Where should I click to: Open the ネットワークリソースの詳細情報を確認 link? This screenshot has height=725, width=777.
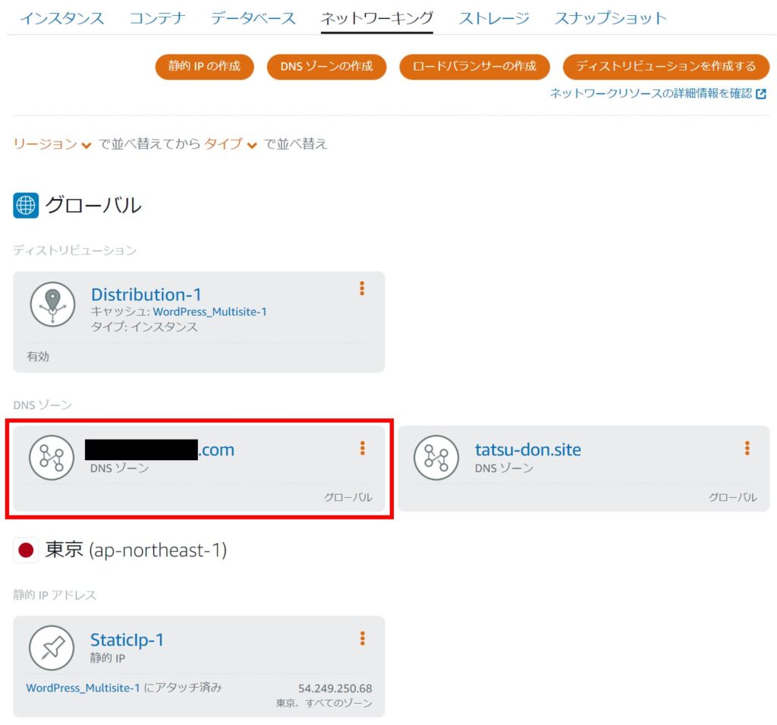[657, 93]
